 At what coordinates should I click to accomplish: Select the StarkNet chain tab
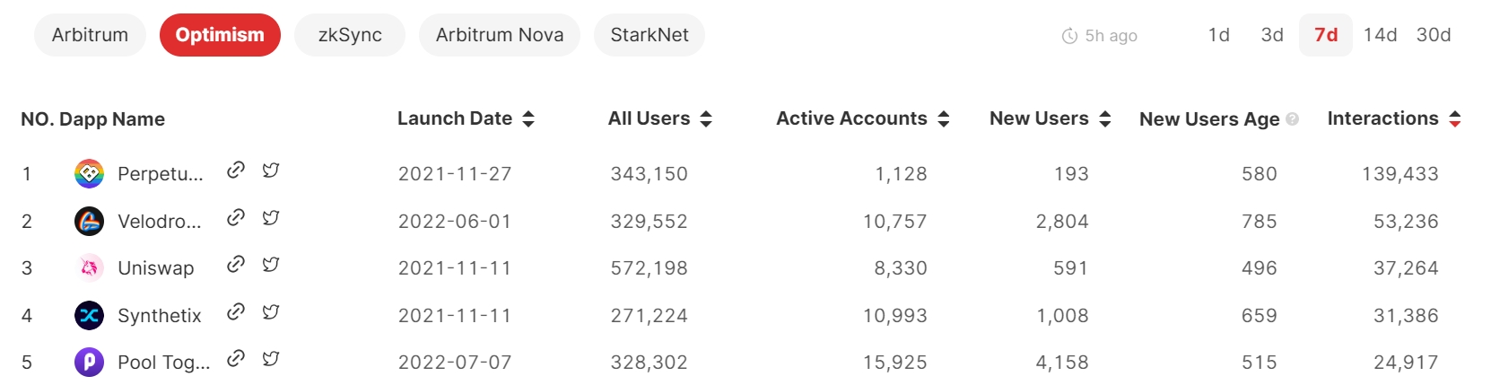click(650, 35)
